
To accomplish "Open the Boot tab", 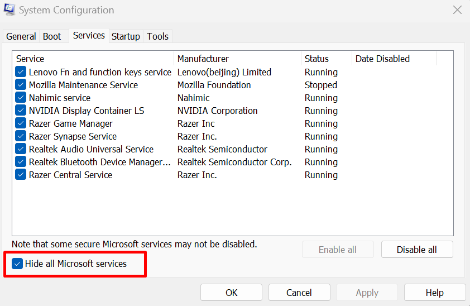I will [52, 36].
